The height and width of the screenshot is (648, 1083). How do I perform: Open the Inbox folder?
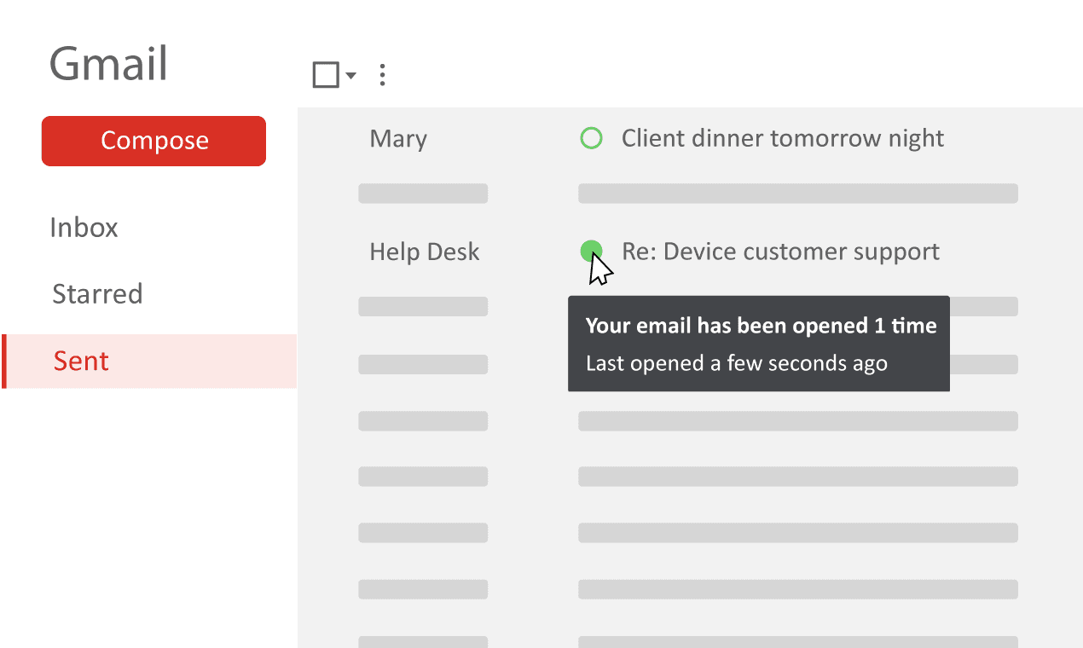(84, 228)
